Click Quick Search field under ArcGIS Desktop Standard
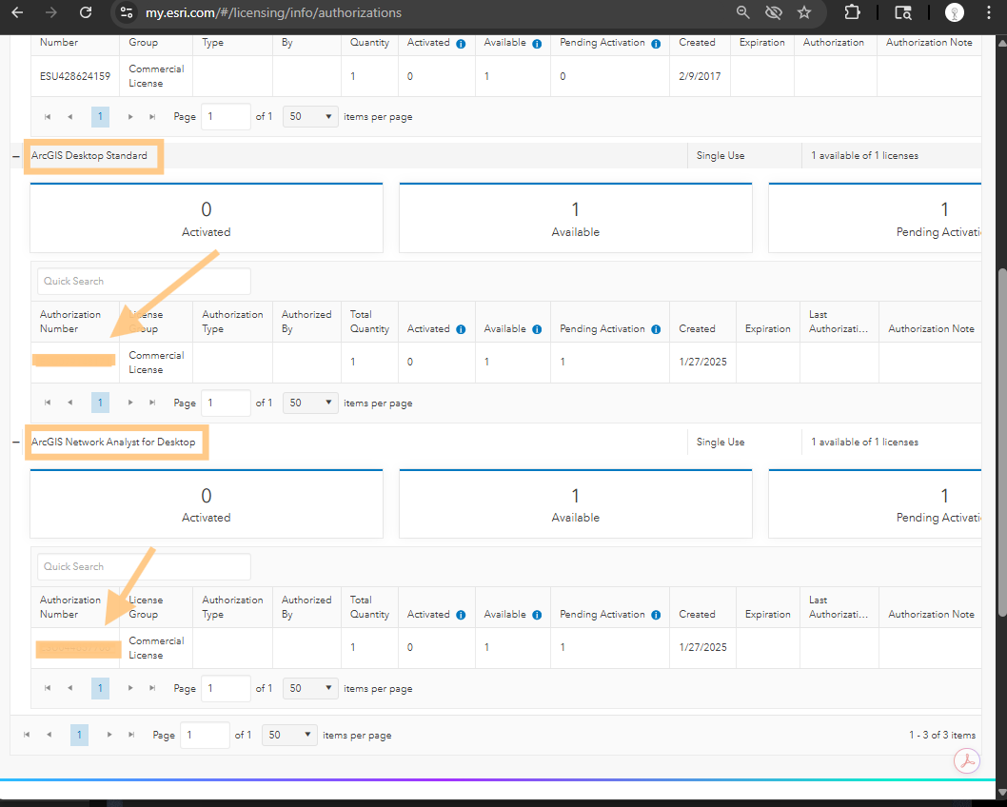The image size is (1007, 807). pos(144,281)
